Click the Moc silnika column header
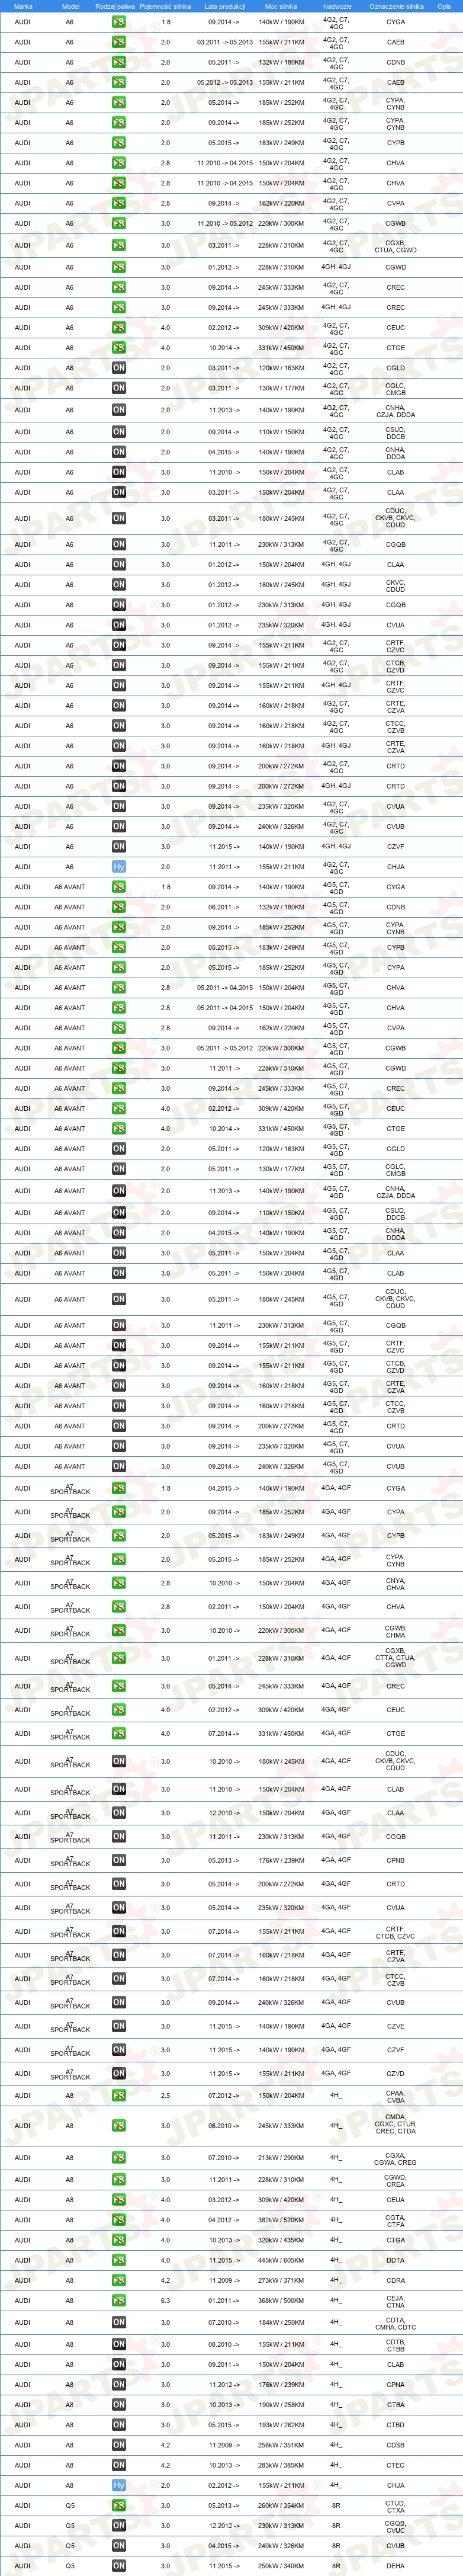The image size is (463, 2576). tap(281, 6)
